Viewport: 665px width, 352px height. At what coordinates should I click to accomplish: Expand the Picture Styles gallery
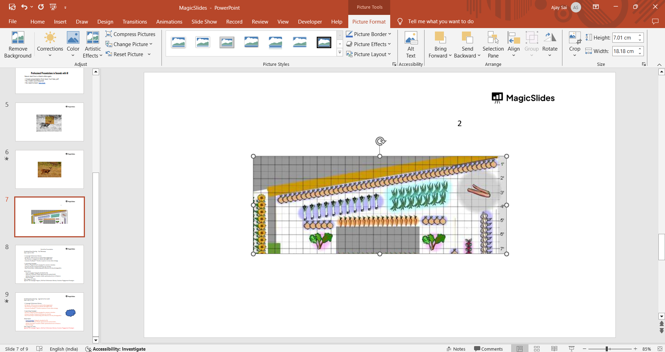tap(340, 53)
